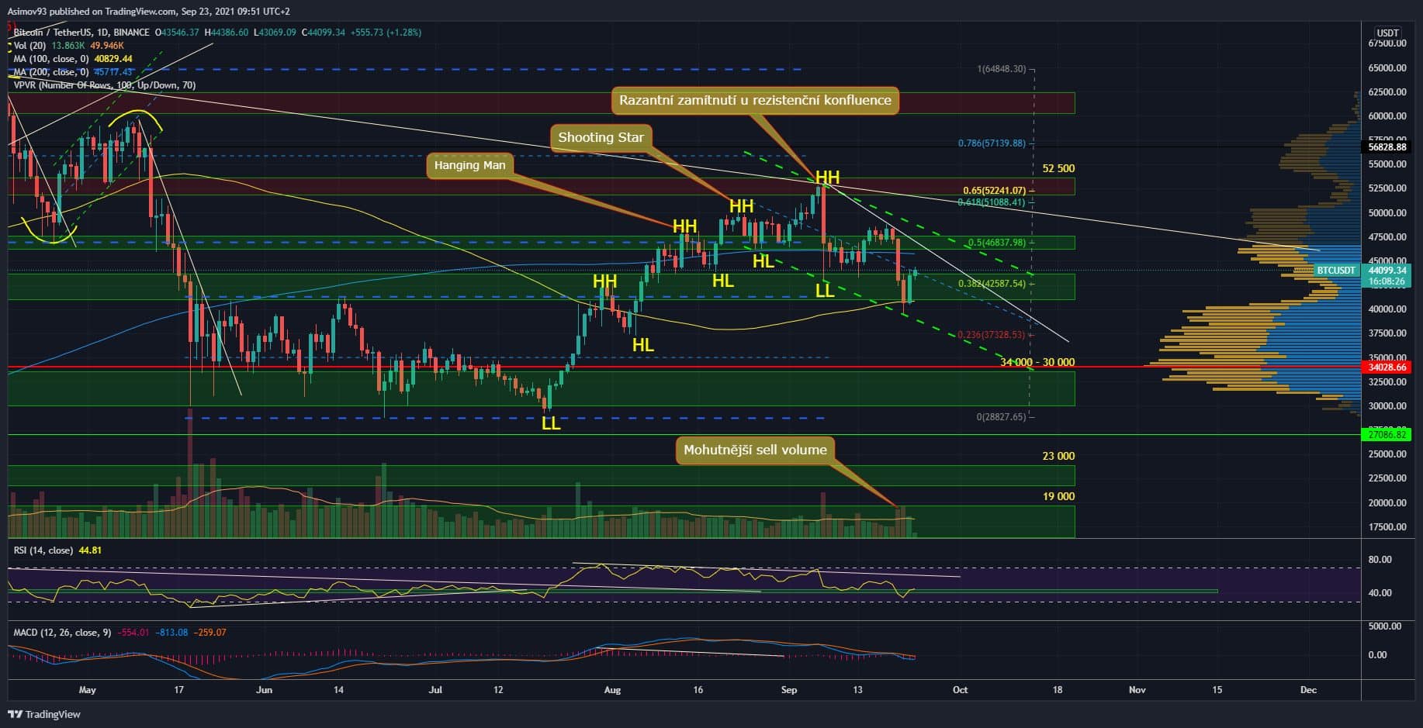Click the 'Jul' label on the time axis
1423x728 pixels.
point(435,690)
